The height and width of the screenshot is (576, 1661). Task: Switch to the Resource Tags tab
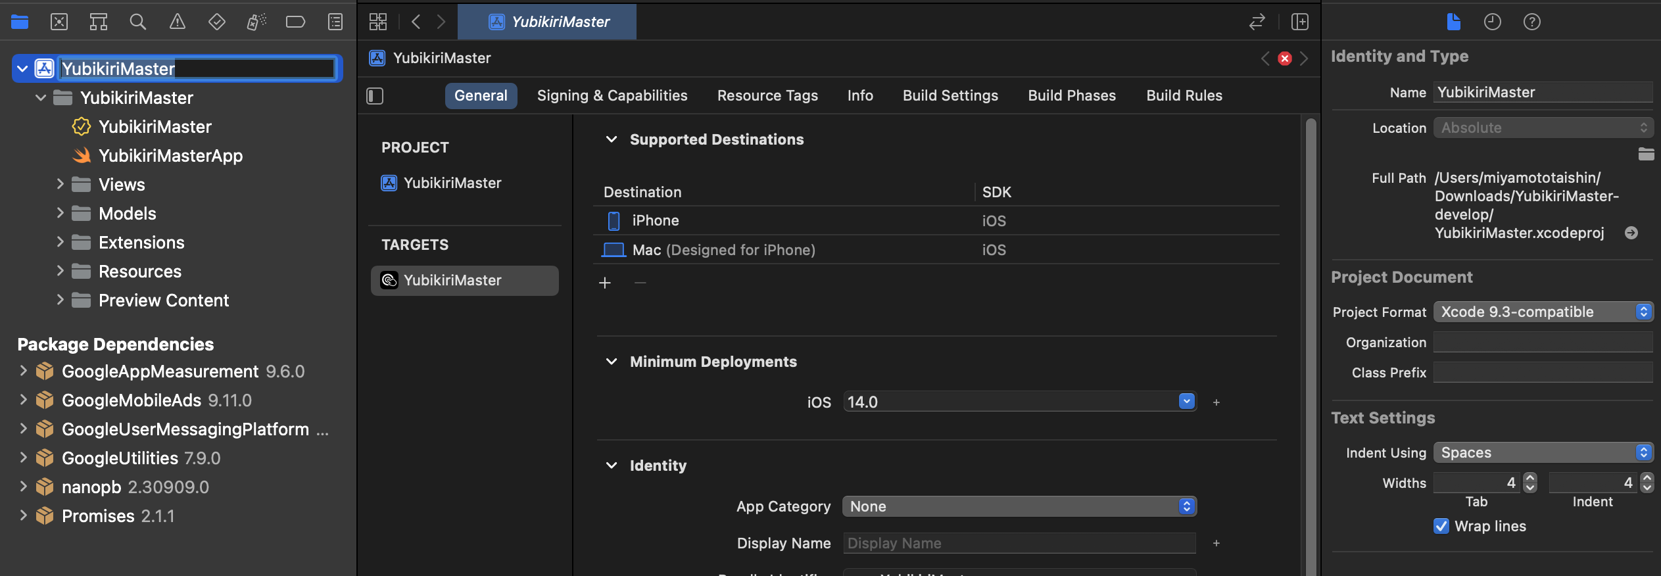point(767,96)
